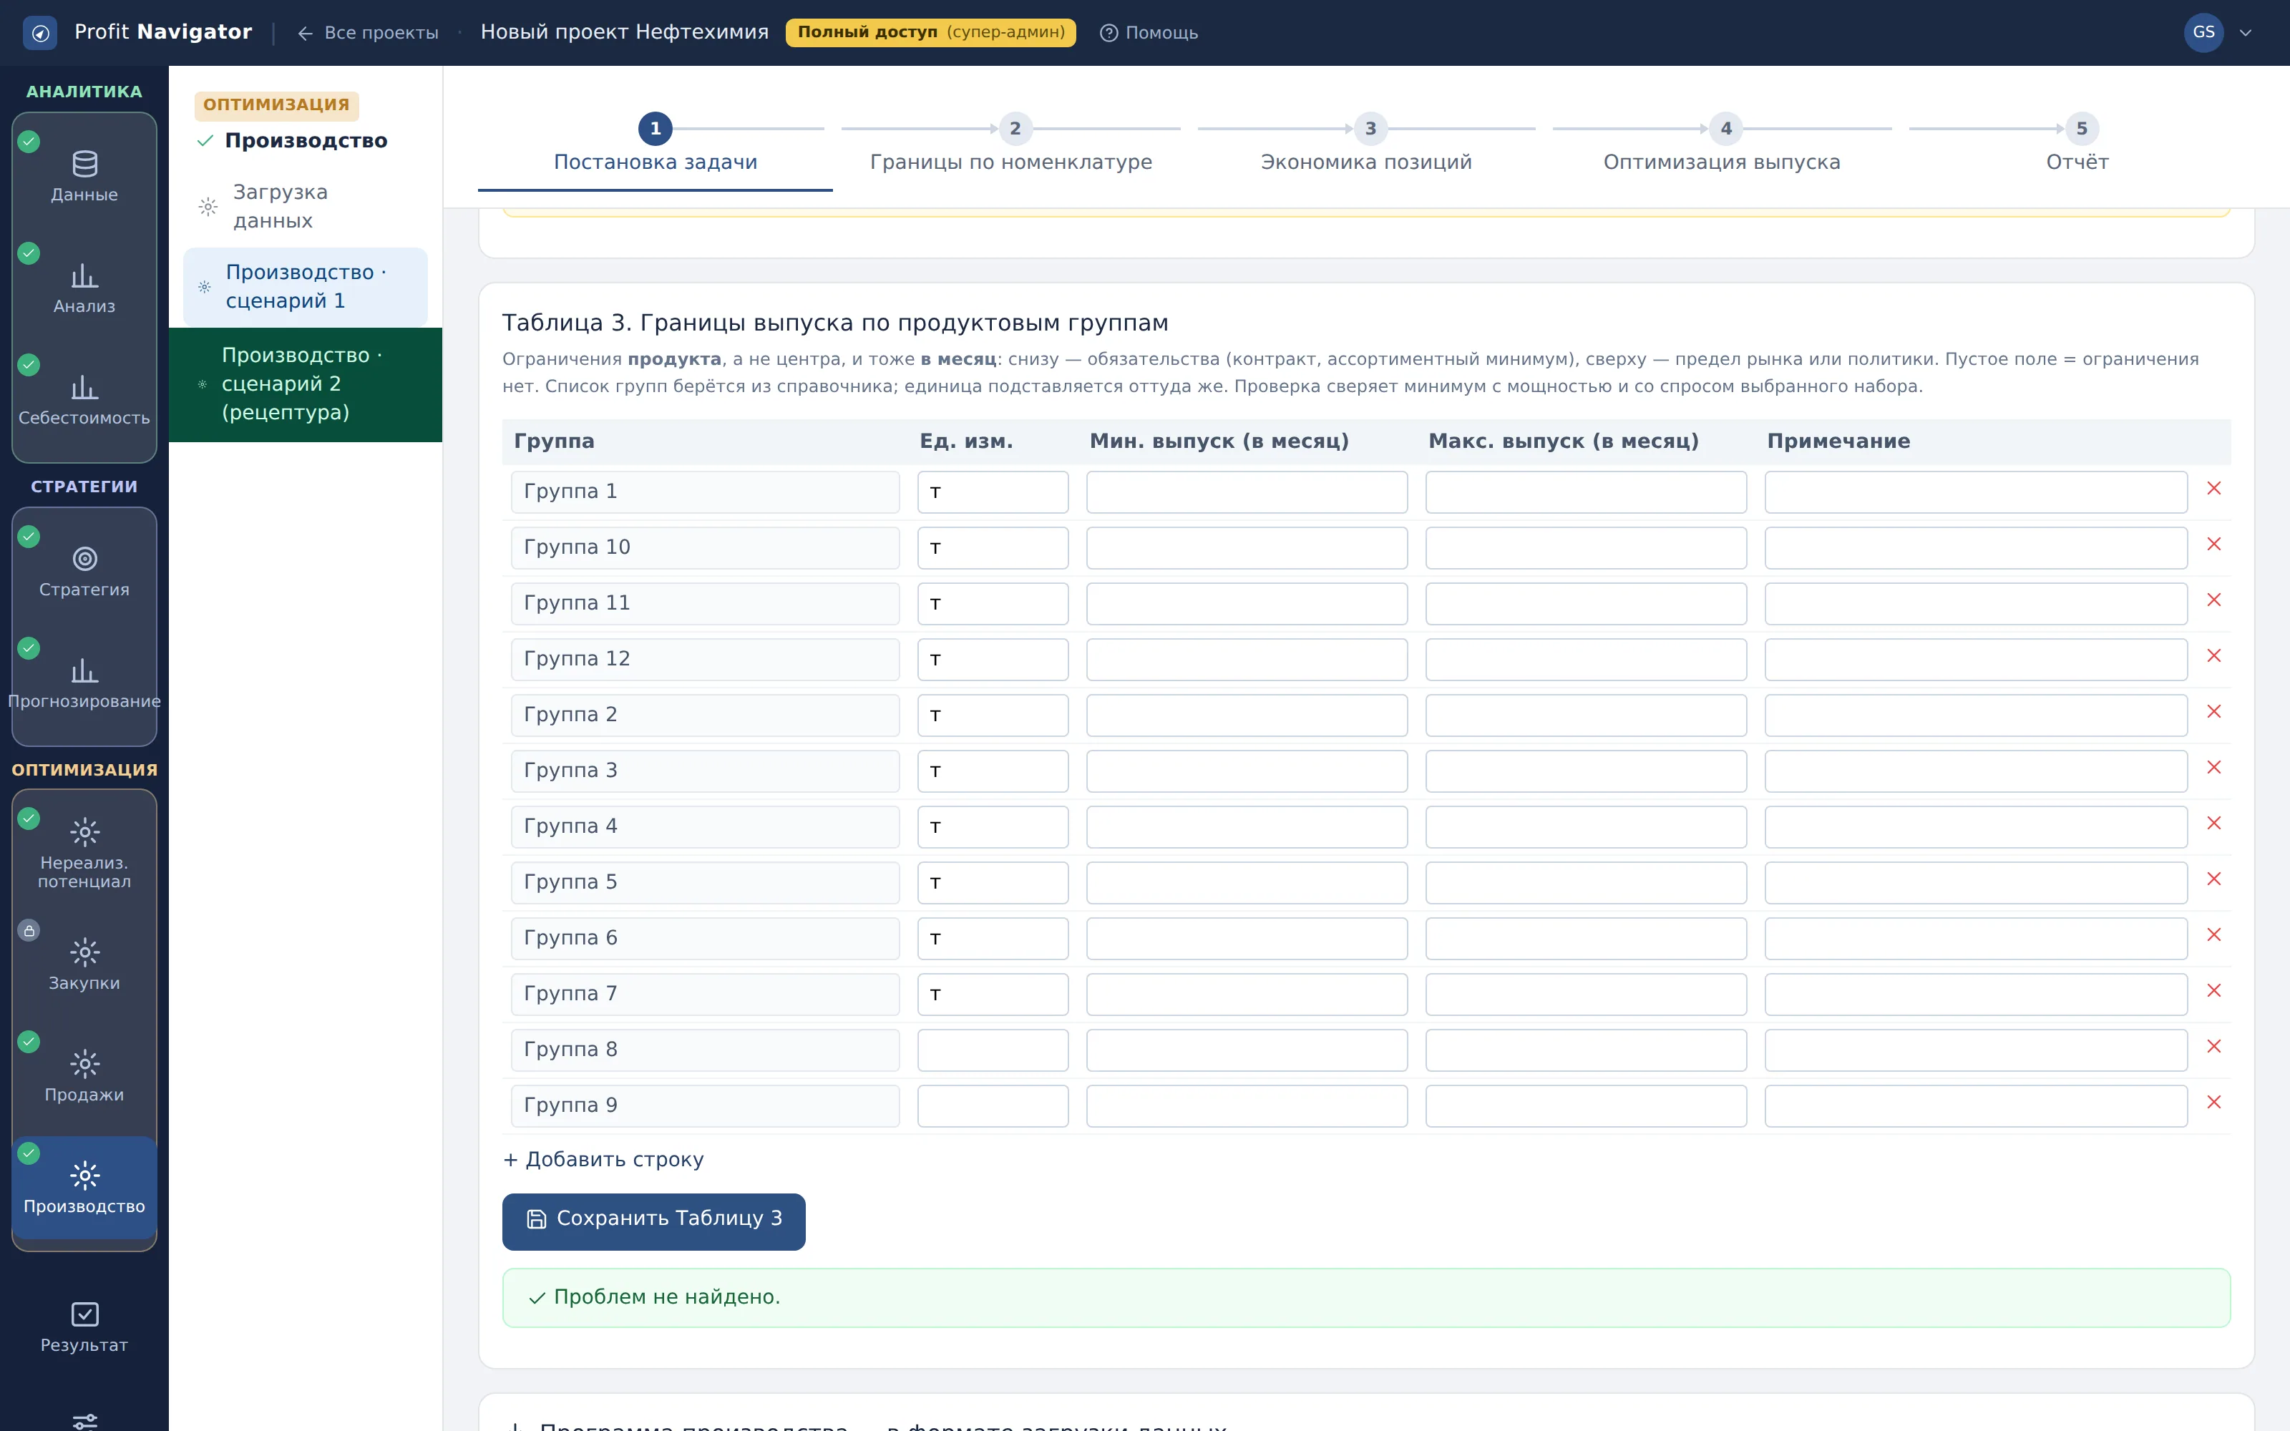This screenshot has width=2290, height=1431.
Task: Go to Себестоимость section
Action: [x=84, y=399]
